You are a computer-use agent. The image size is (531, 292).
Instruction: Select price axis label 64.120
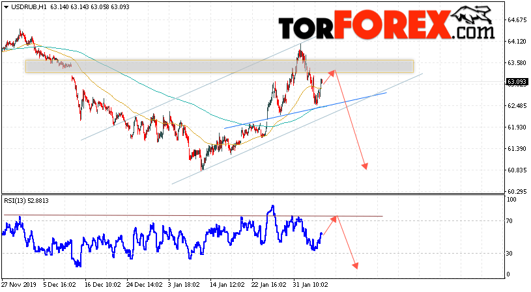coord(517,42)
